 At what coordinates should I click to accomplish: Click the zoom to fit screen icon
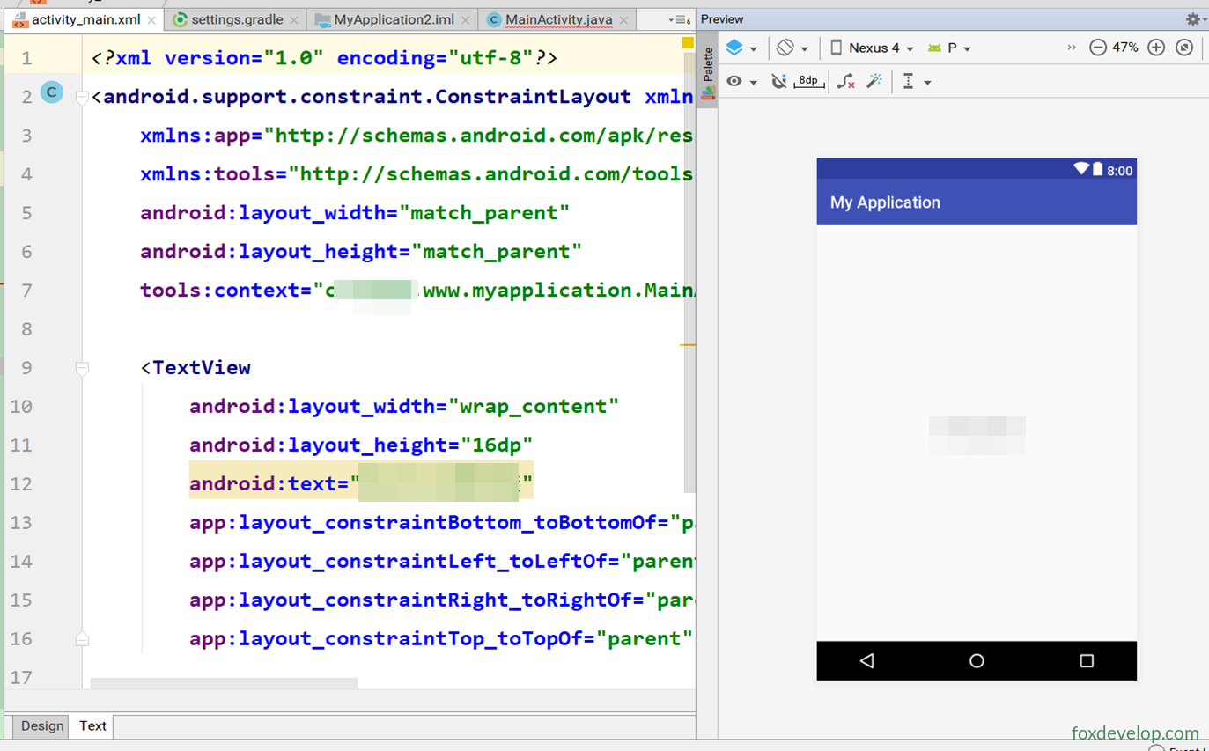(1184, 48)
